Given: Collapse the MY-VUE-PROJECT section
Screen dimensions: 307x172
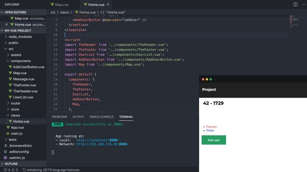Looking at the screenshot, I should pos(2,31).
